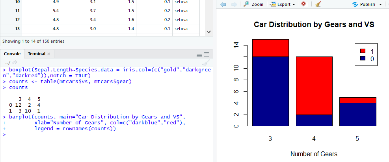Click the dark blue bar for 5 gears

[x=358, y=114]
